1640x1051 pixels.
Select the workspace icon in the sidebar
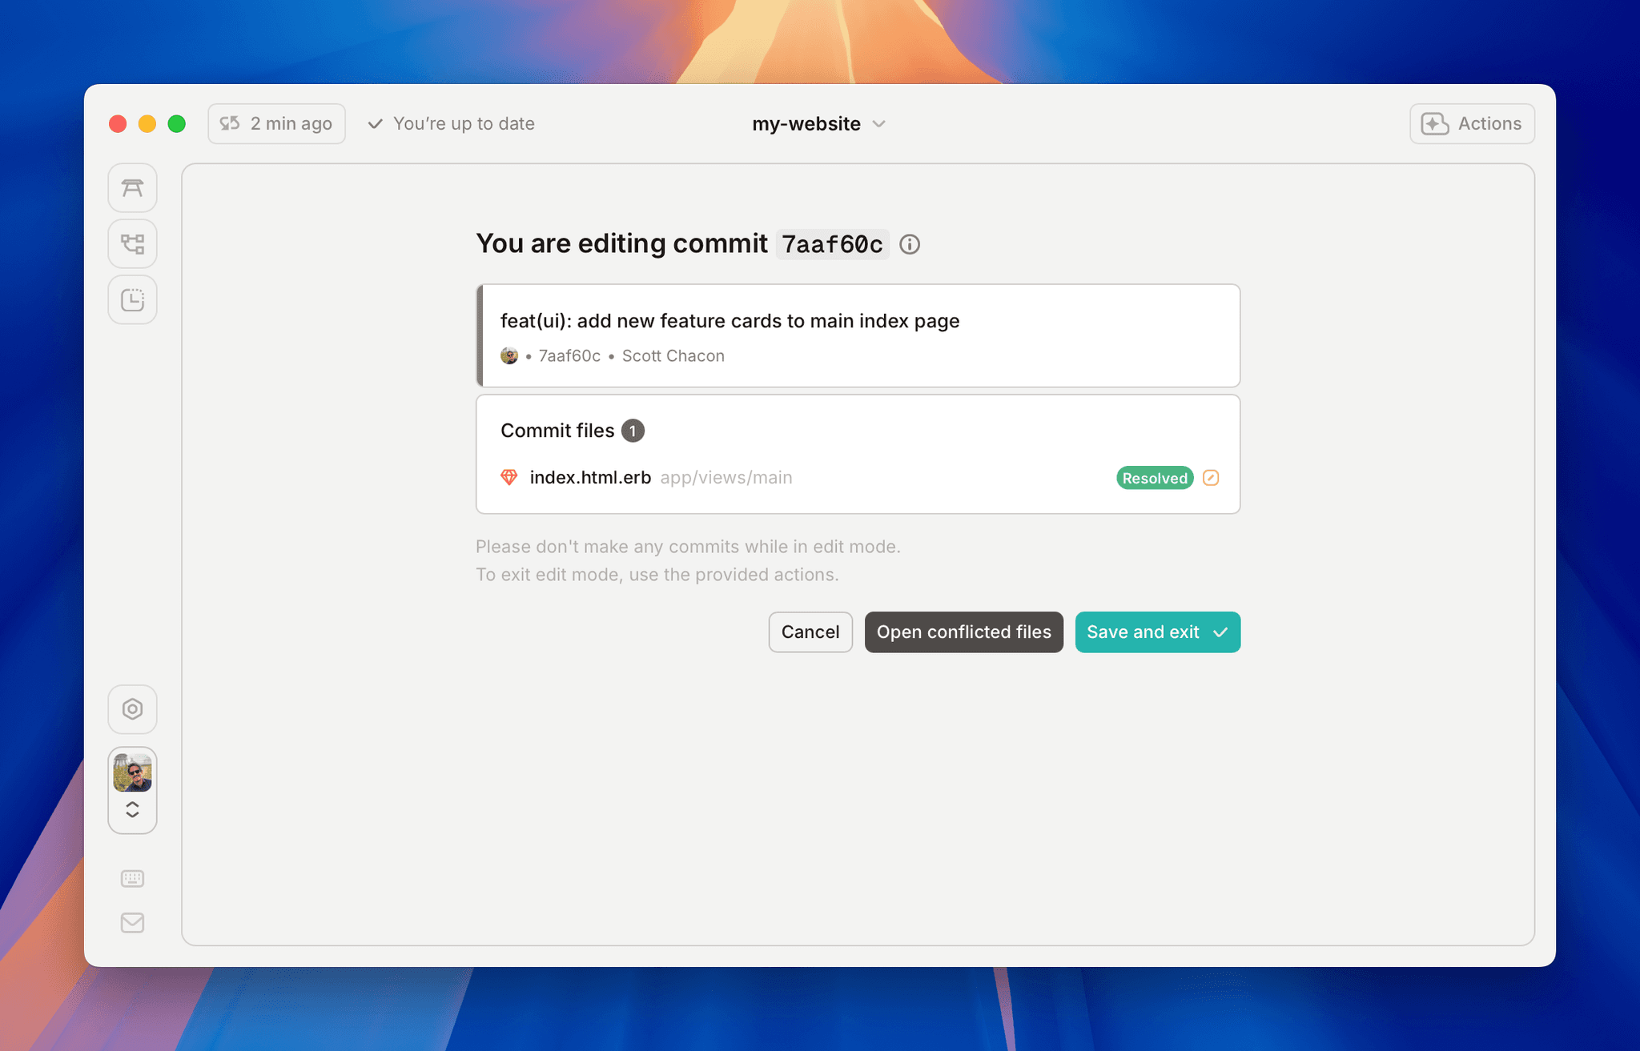point(132,187)
